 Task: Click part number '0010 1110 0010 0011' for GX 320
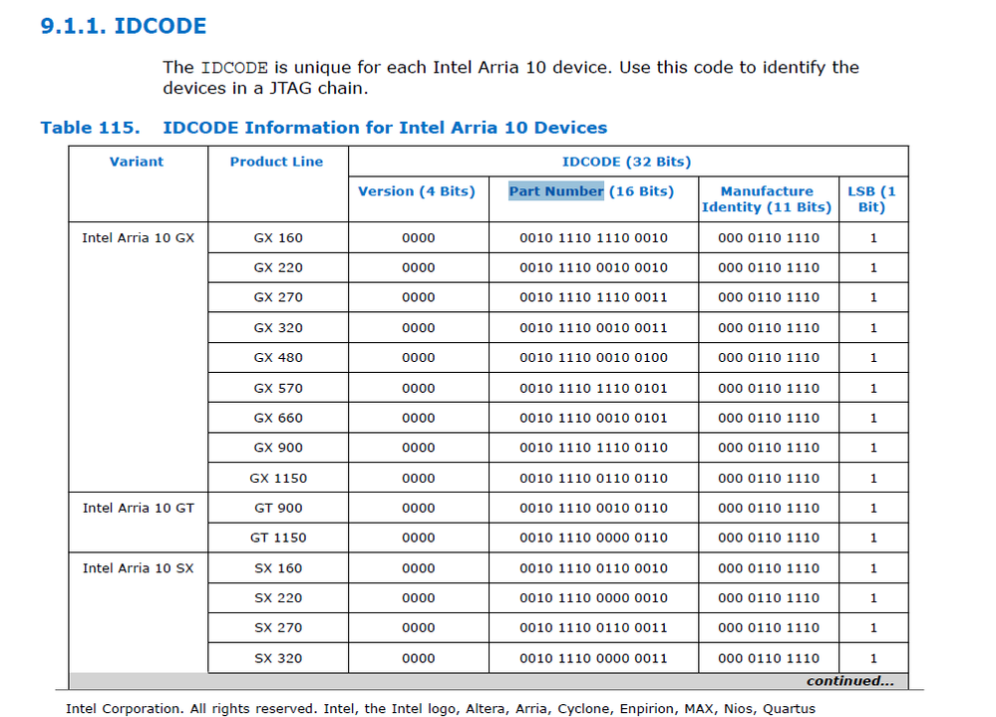point(593,328)
